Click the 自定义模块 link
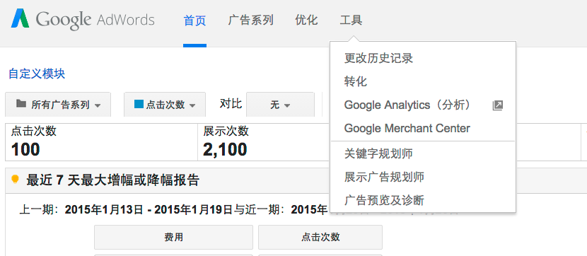The image size is (587, 256). 37,74
